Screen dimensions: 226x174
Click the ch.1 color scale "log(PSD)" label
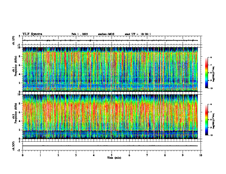[214, 74]
